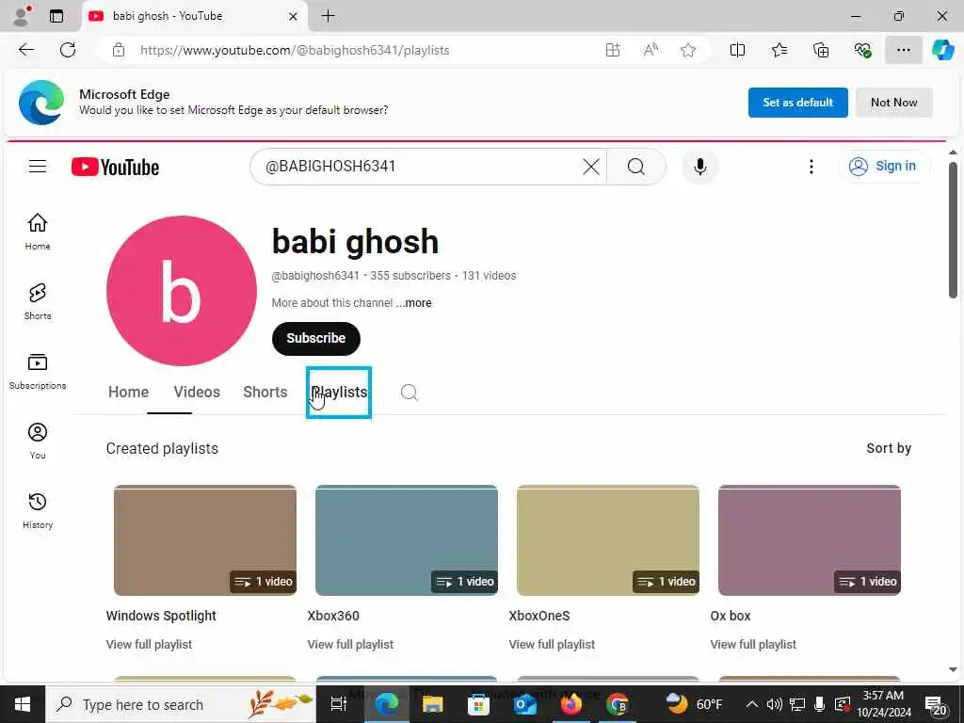View full playlist for Xbox360
This screenshot has height=723, width=964.
[x=350, y=644]
